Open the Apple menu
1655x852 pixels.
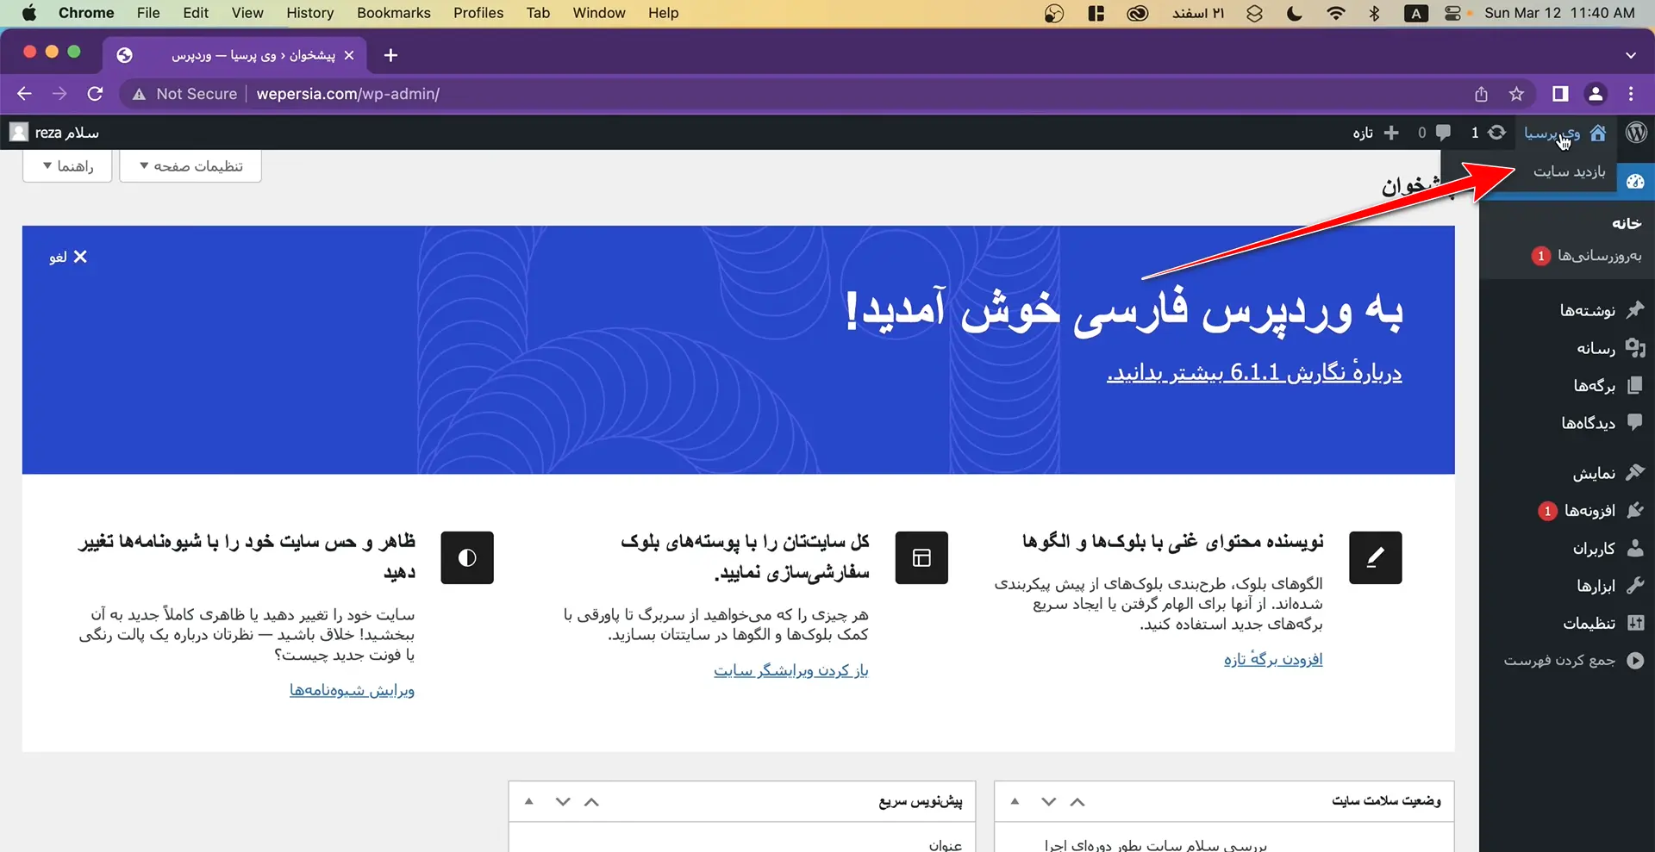[x=28, y=13]
